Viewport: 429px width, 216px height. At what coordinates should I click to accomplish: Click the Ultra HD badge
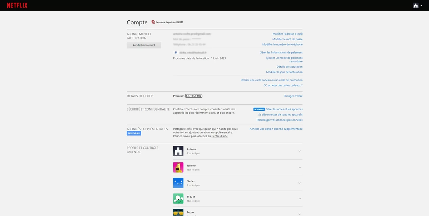pyautogui.click(x=194, y=96)
